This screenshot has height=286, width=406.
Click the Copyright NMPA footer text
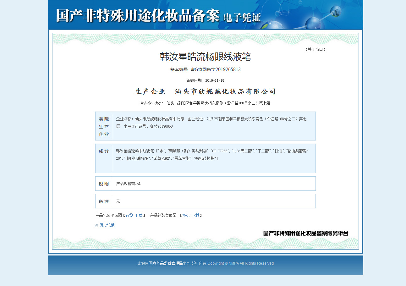click(x=240, y=263)
